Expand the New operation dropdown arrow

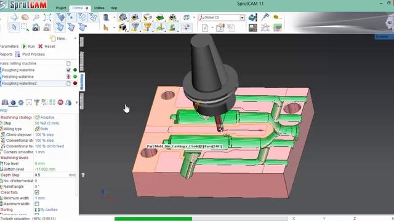75,38
